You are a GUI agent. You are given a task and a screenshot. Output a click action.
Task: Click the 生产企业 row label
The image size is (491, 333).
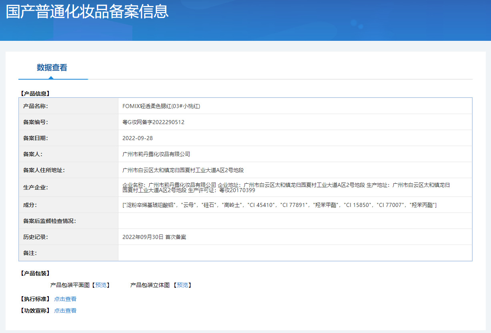tap(36, 187)
